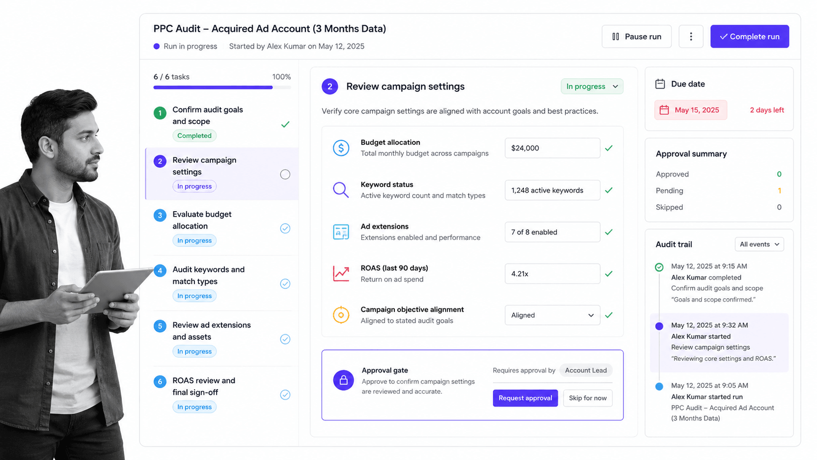Viewport: 817px width, 460px height.
Task: Click In progress badge under Evaluate budget allocation
Action: (x=194, y=241)
